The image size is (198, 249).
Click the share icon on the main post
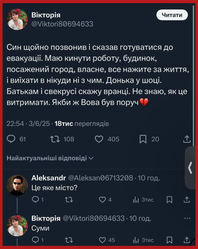point(187,139)
